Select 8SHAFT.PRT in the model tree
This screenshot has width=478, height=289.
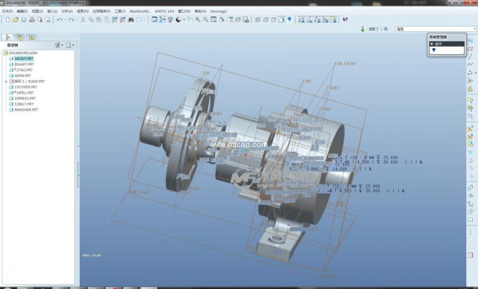pos(24,65)
